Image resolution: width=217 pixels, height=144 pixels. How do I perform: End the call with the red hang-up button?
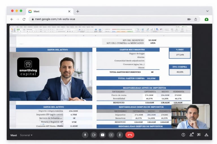tap(130, 135)
